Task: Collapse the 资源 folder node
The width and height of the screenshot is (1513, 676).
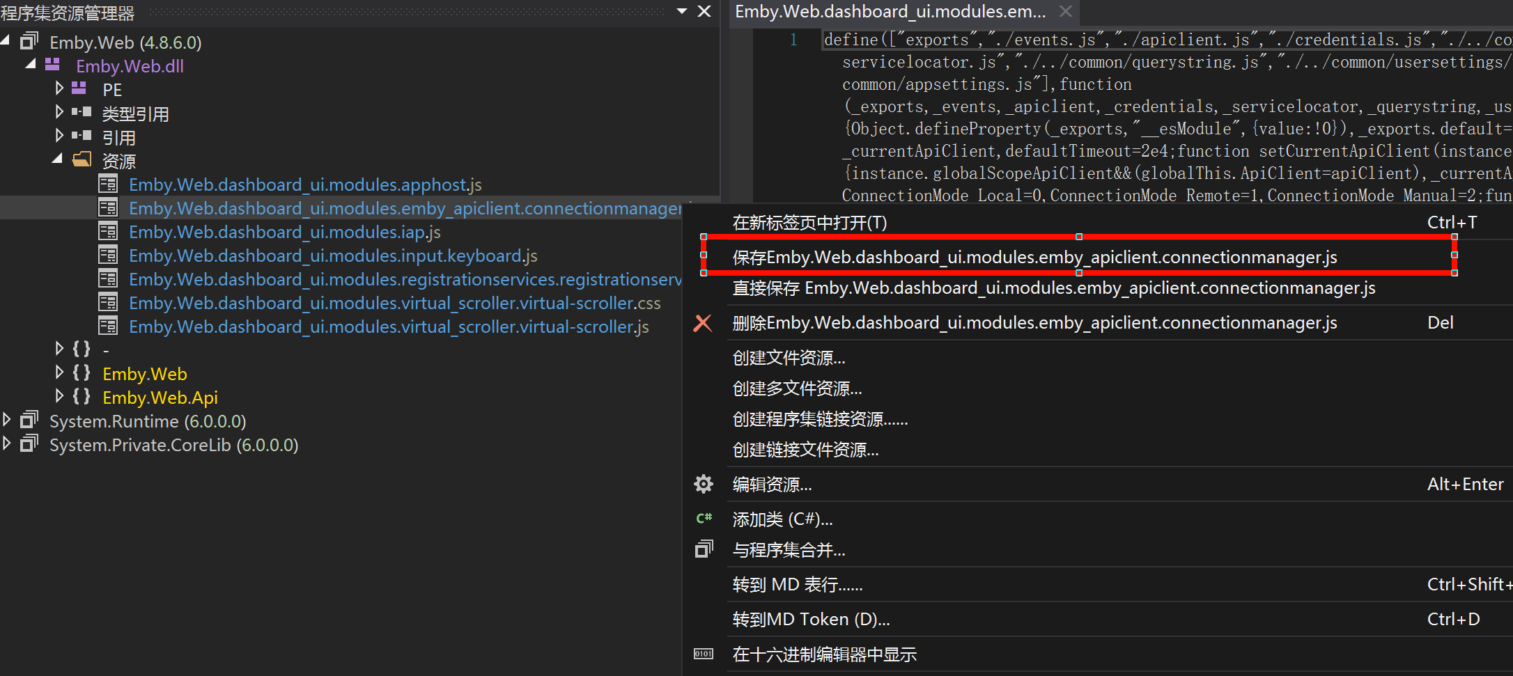Action: 58,159
